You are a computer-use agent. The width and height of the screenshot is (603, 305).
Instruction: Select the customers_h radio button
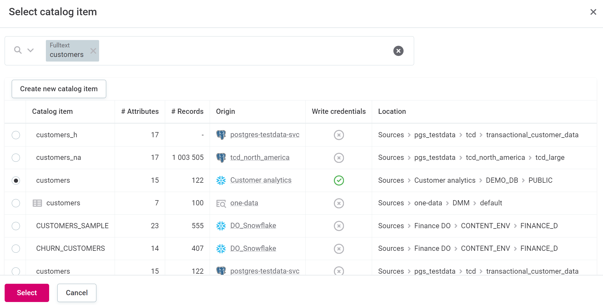coord(16,135)
